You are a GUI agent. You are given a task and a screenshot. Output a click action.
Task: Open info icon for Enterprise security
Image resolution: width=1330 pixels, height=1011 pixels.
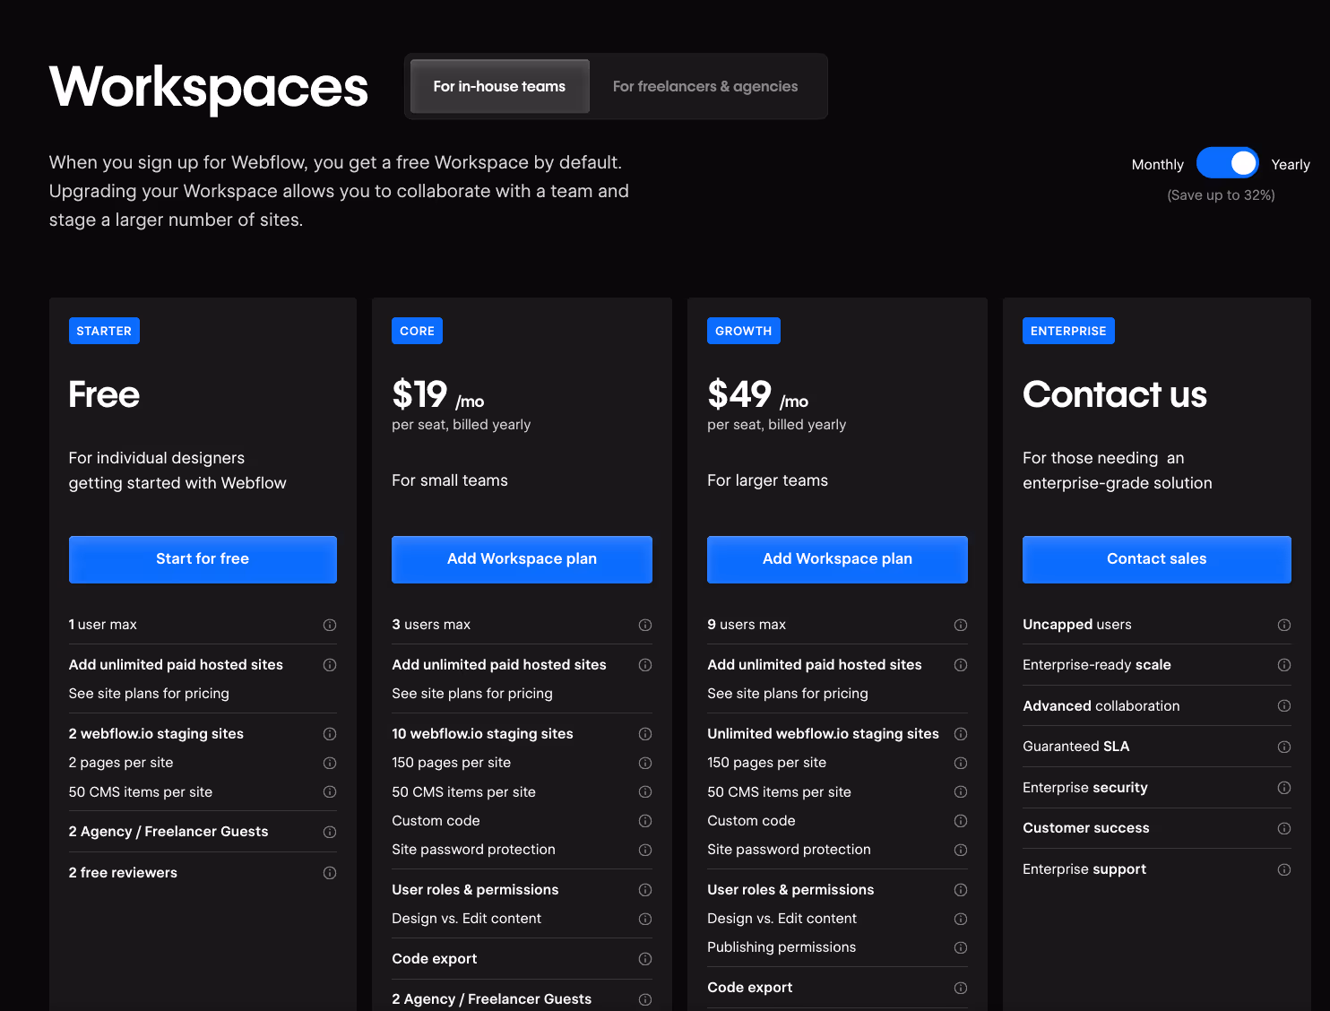coord(1284,788)
